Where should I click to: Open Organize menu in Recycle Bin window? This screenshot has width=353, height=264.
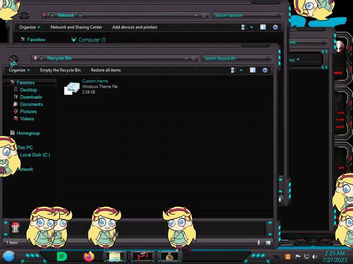pyautogui.click(x=19, y=70)
